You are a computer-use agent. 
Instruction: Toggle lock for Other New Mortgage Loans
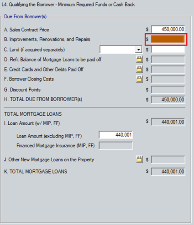[139, 159]
